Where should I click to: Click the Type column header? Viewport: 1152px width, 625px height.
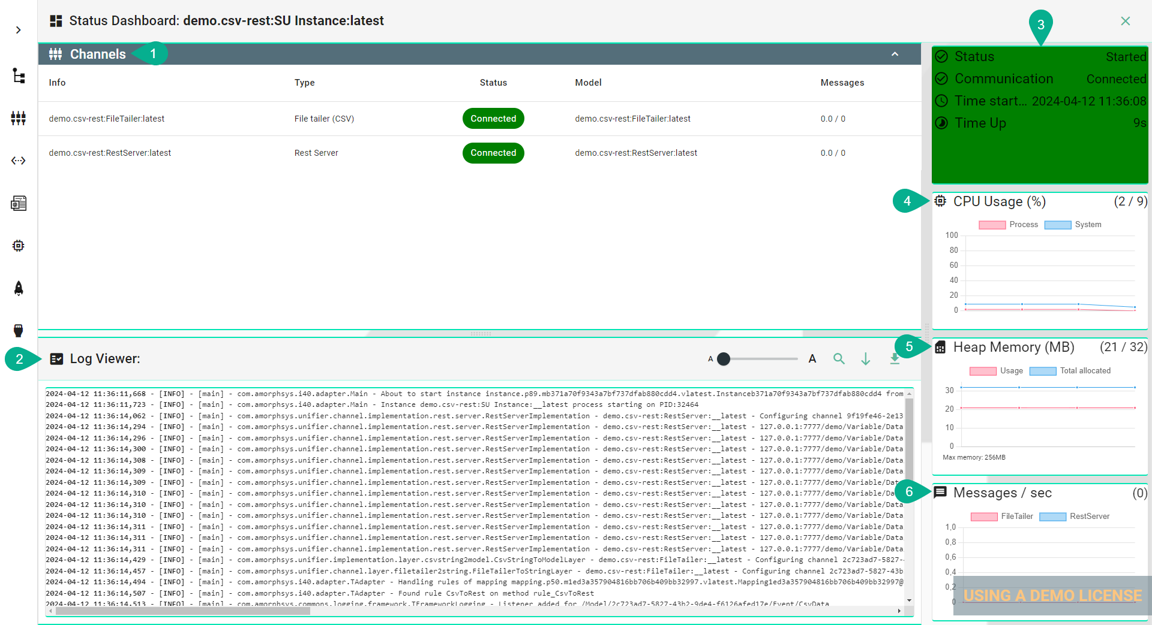click(x=304, y=83)
